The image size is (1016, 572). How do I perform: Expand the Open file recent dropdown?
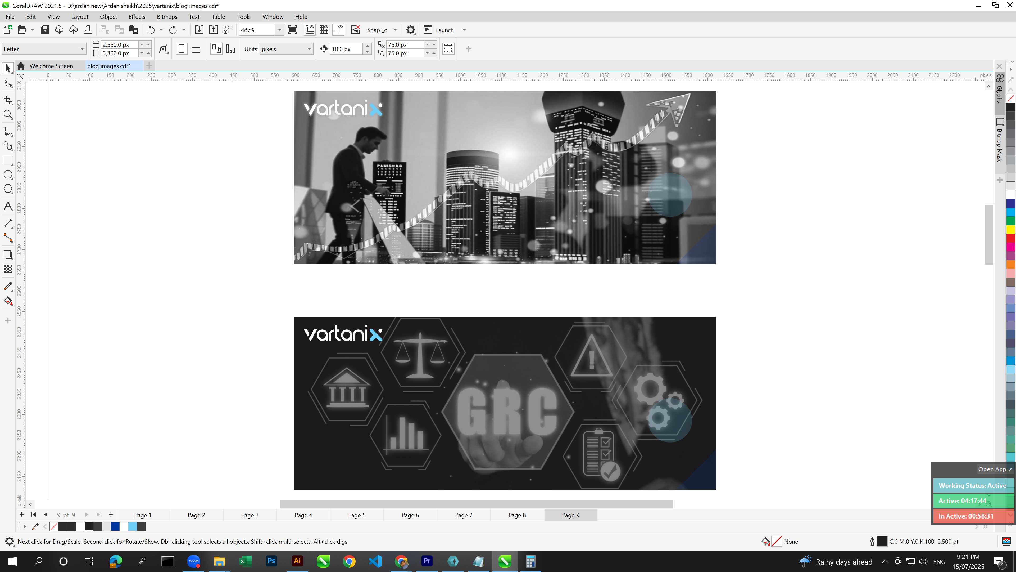(32, 30)
